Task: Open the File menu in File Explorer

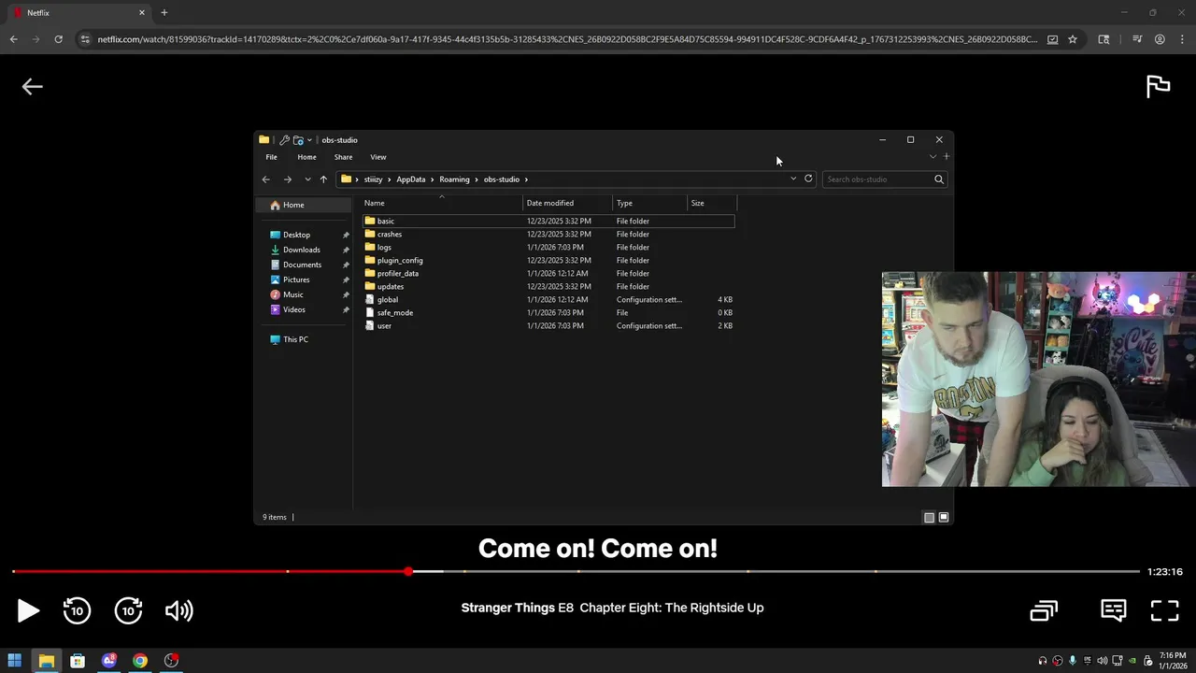Action: tap(271, 157)
